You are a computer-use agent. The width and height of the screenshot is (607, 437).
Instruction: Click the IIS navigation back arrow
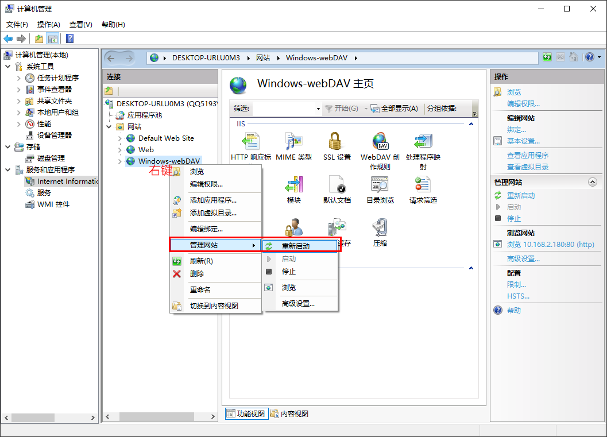click(x=111, y=59)
